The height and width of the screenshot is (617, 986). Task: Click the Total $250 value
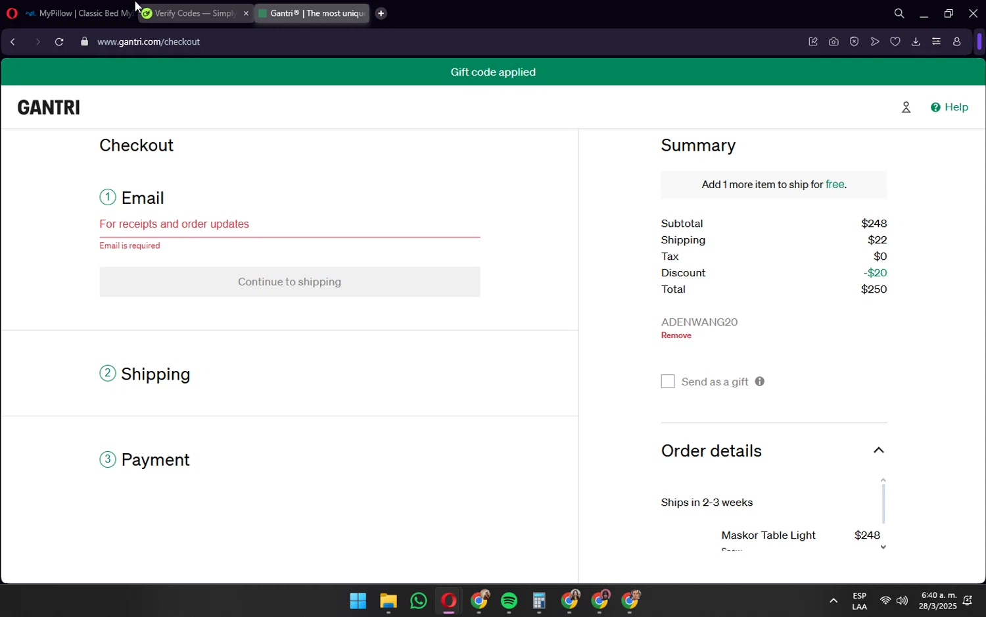[874, 289]
